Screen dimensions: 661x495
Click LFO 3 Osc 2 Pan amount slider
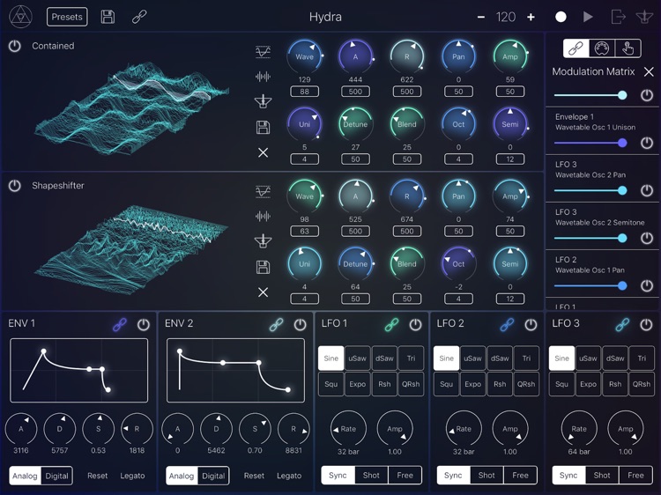pyautogui.click(x=590, y=190)
